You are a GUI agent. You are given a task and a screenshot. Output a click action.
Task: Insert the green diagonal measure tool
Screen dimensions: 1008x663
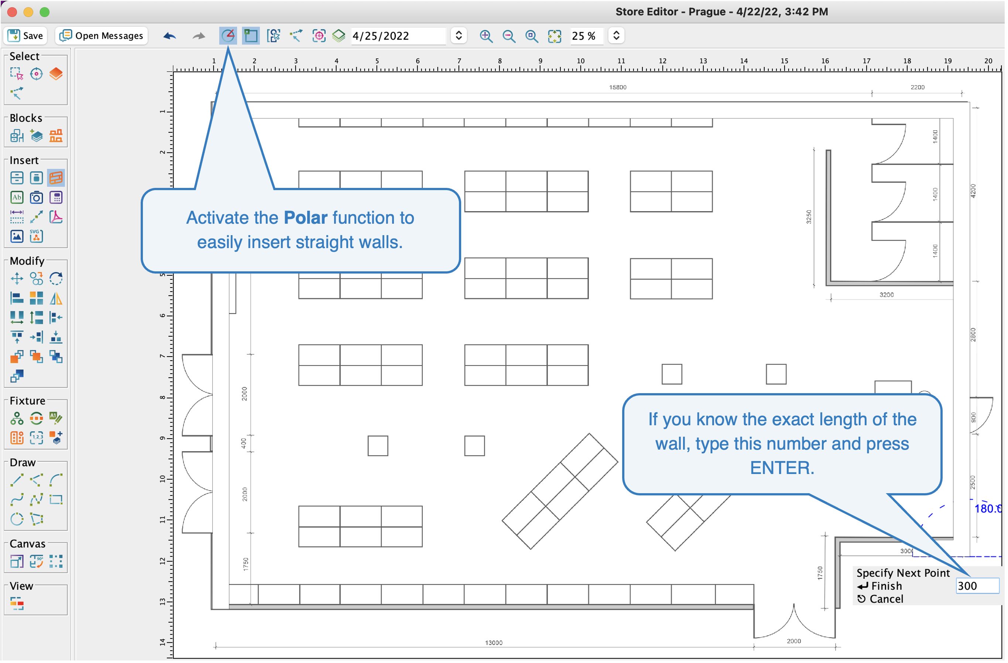pyautogui.click(x=37, y=217)
